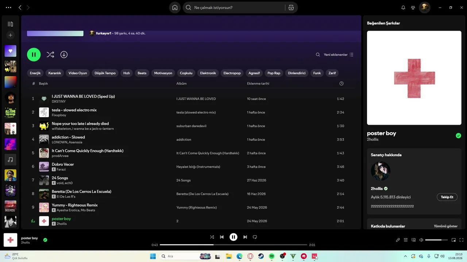Viewport: 467px width, 262px height.
Task: Search within the playlist
Action: pyautogui.click(x=318, y=55)
